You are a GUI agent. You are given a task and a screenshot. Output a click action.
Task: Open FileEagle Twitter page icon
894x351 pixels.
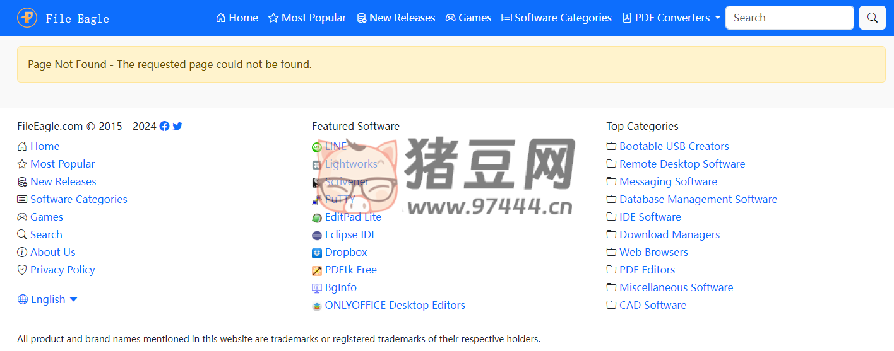[x=177, y=126]
